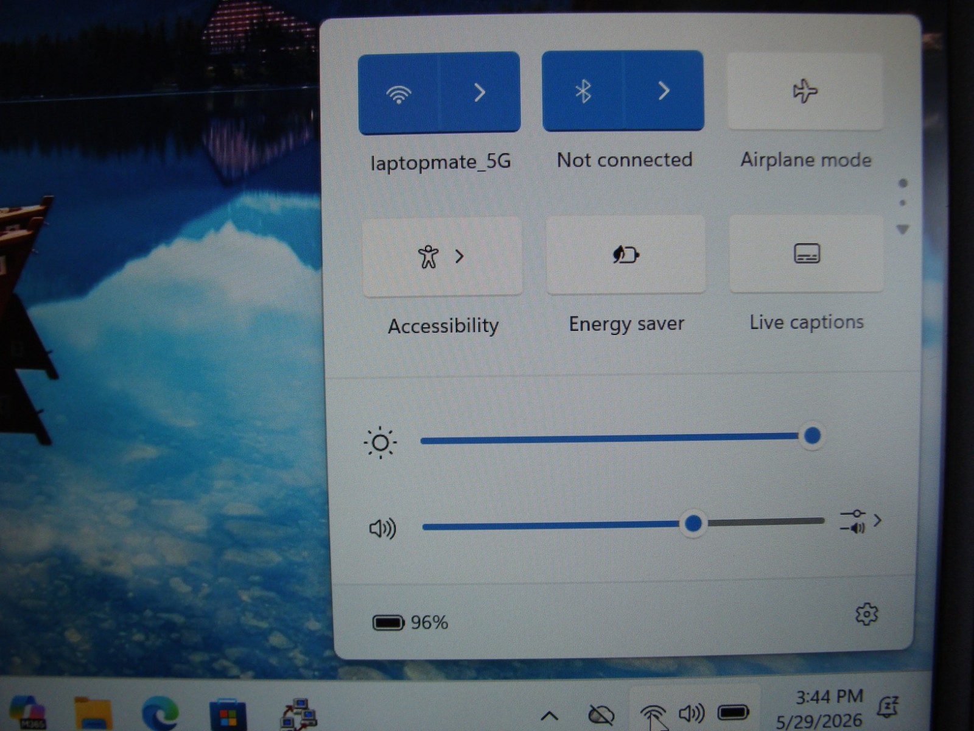
Task: Open File Explorer from taskbar
Action: point(93,713)
